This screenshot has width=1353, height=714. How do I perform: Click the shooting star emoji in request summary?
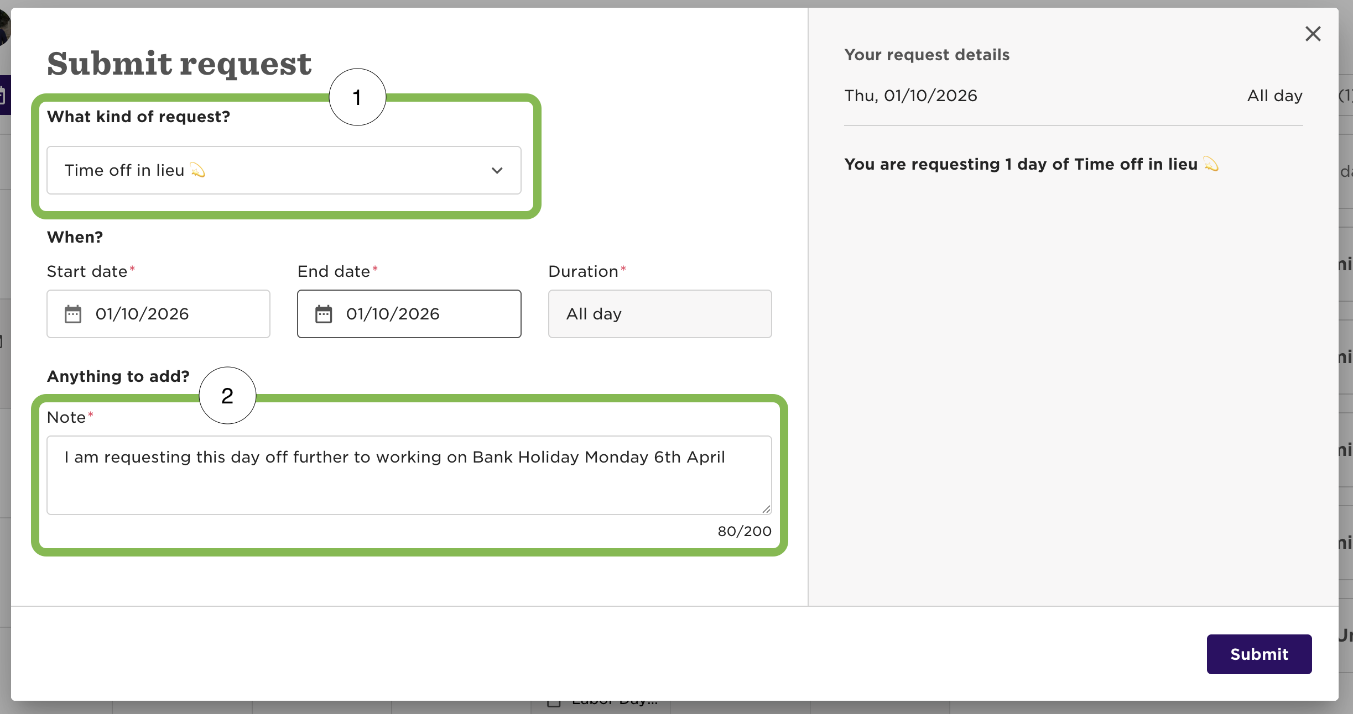pos(1211,164)
